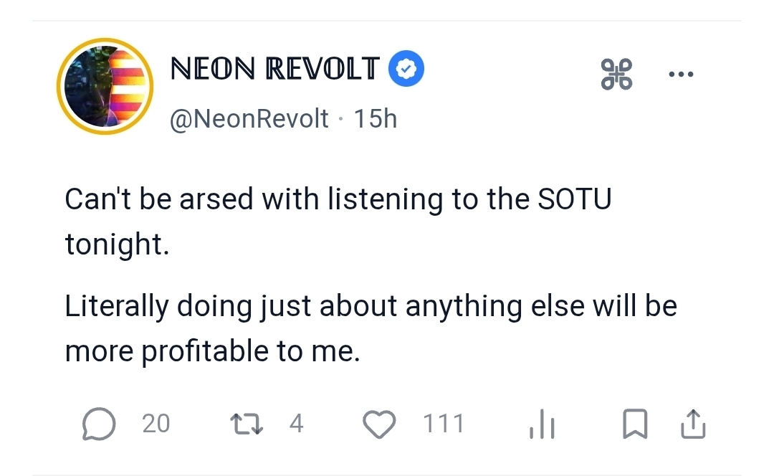This screenshot has height=476, width=774.
Task: Like the post with the heart icon
Action: [379, 424]
